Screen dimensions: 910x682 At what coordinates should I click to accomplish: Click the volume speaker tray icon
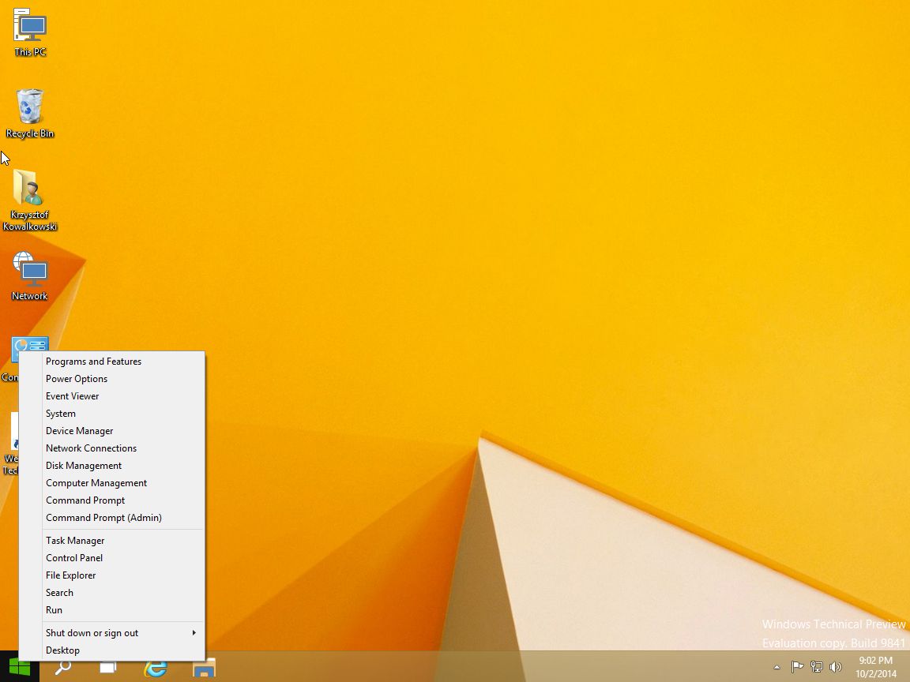[x=836, y=668]
